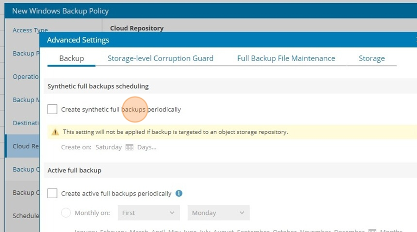The width and height of the screenshot is (417, 232).
Task: Expand the Monday day dropdown
Action: point(218,213)
